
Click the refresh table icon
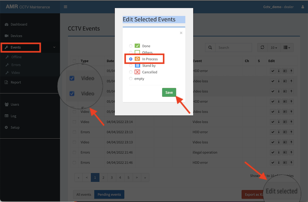(x=262, y=47)
